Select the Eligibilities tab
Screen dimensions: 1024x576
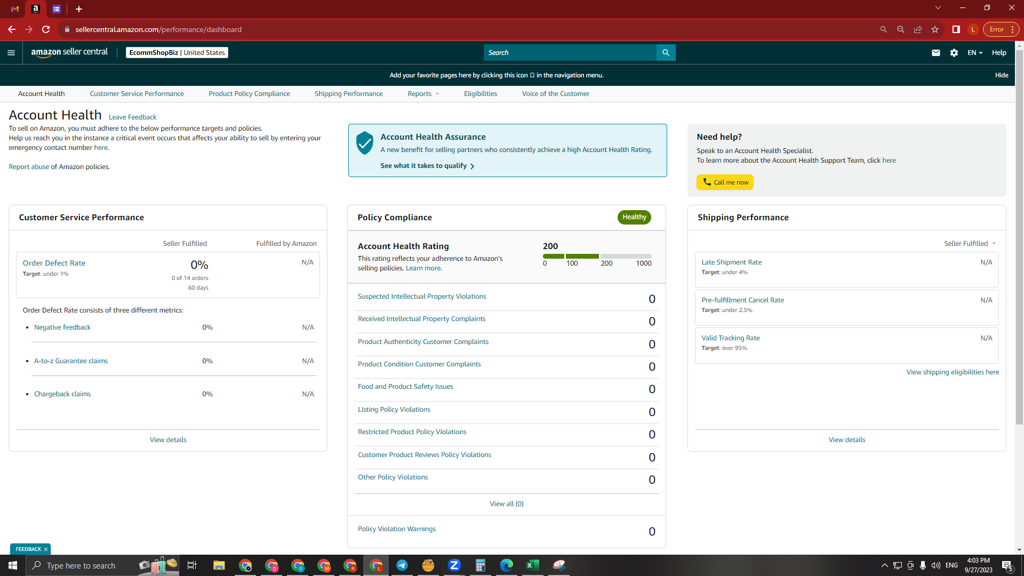click(x=481, y=94)
